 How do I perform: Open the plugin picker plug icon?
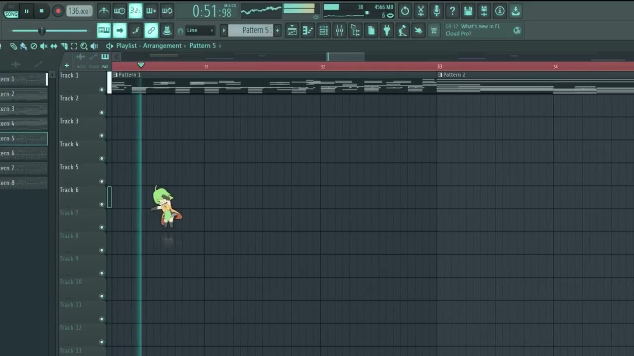(387, 31)
